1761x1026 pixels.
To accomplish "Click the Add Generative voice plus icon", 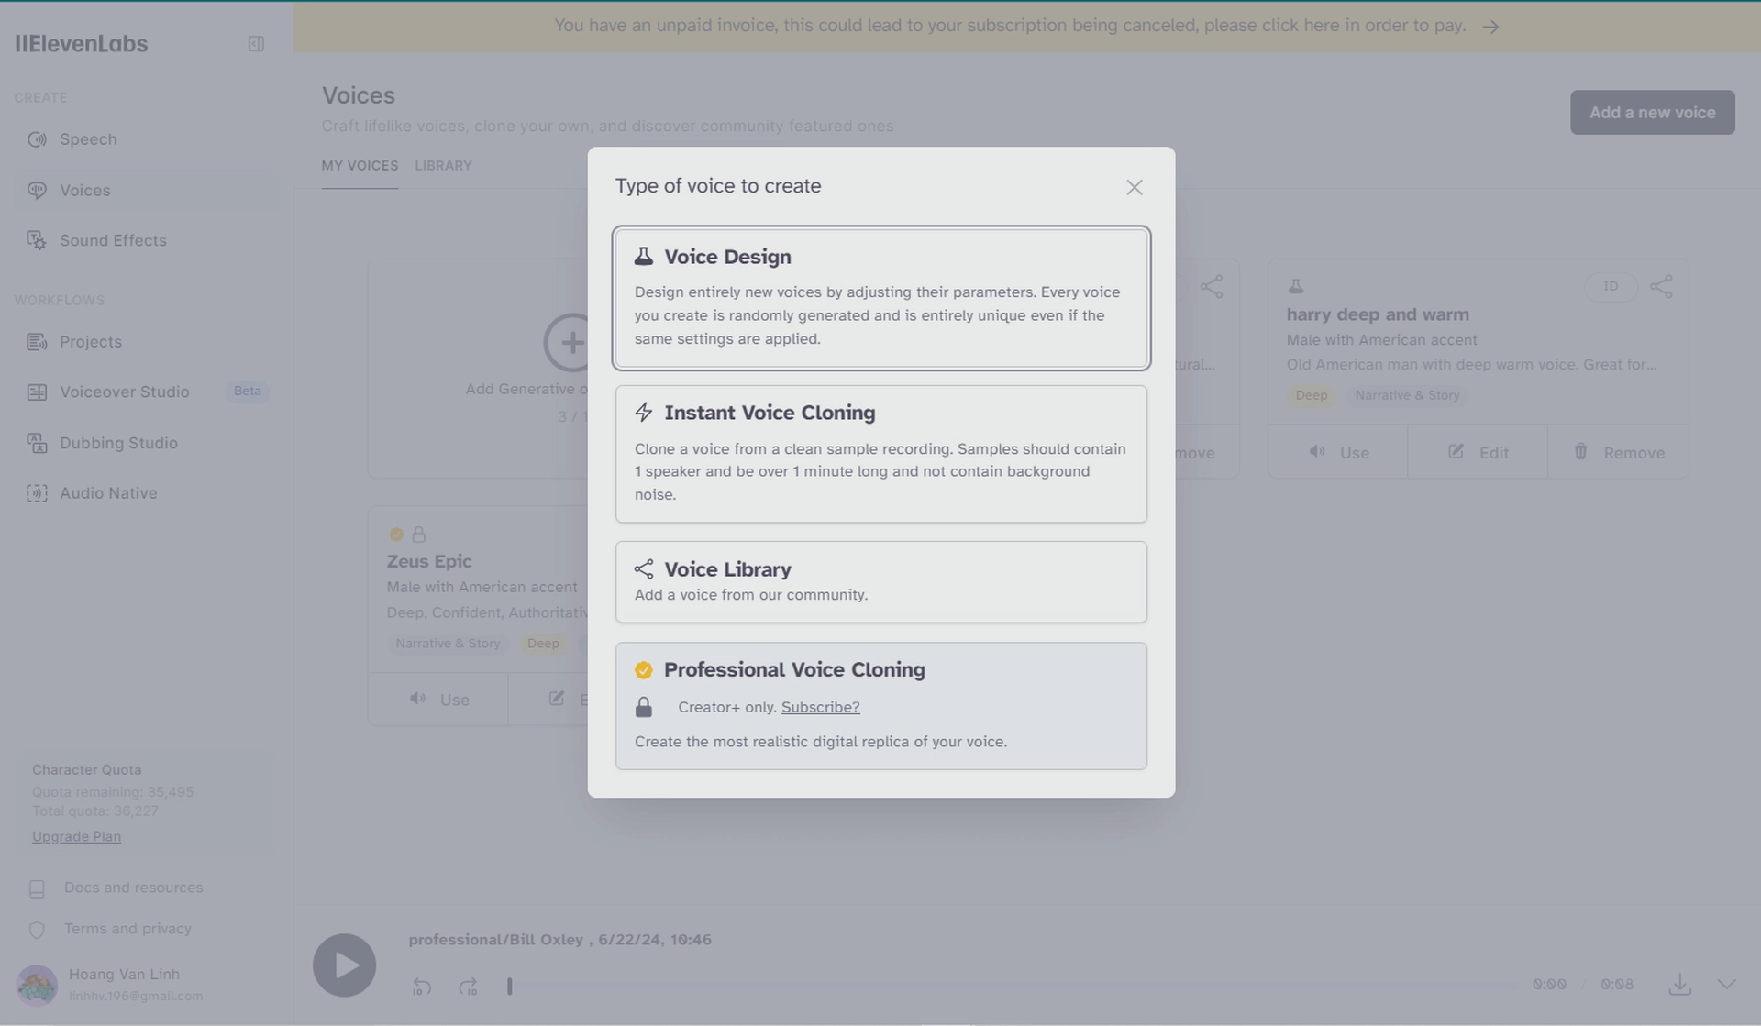I will [570, 343].
